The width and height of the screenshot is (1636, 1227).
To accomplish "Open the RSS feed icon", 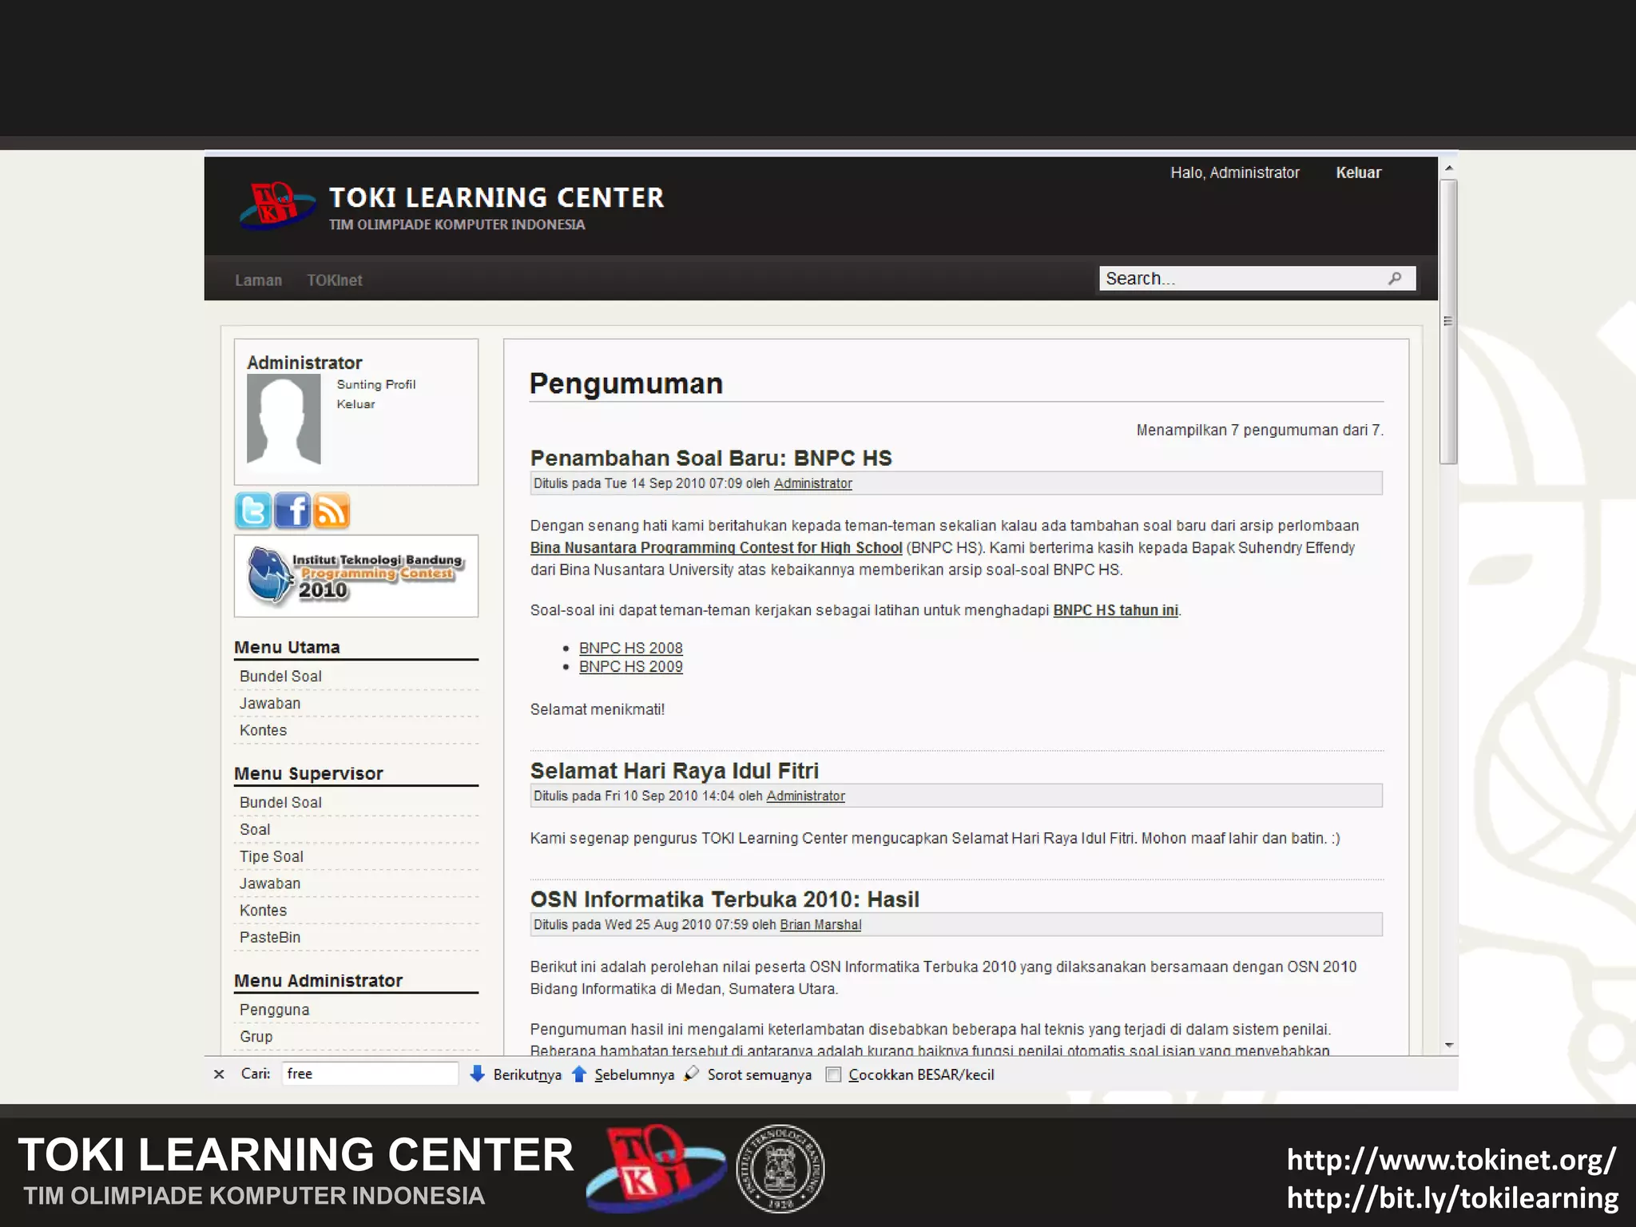I will click(x=332, y=511).
